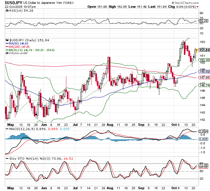Click the green 150.38 Bollinger middle tag

tap(204, 60)
